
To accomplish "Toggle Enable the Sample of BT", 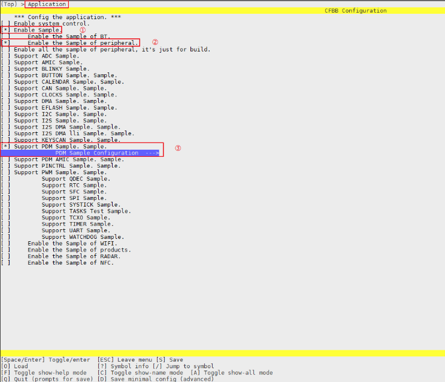I will point(6,37).
